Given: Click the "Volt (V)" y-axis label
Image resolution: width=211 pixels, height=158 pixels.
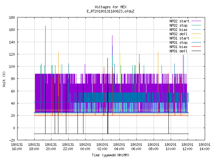Looking at the screenshot, I should coord(4,79).
